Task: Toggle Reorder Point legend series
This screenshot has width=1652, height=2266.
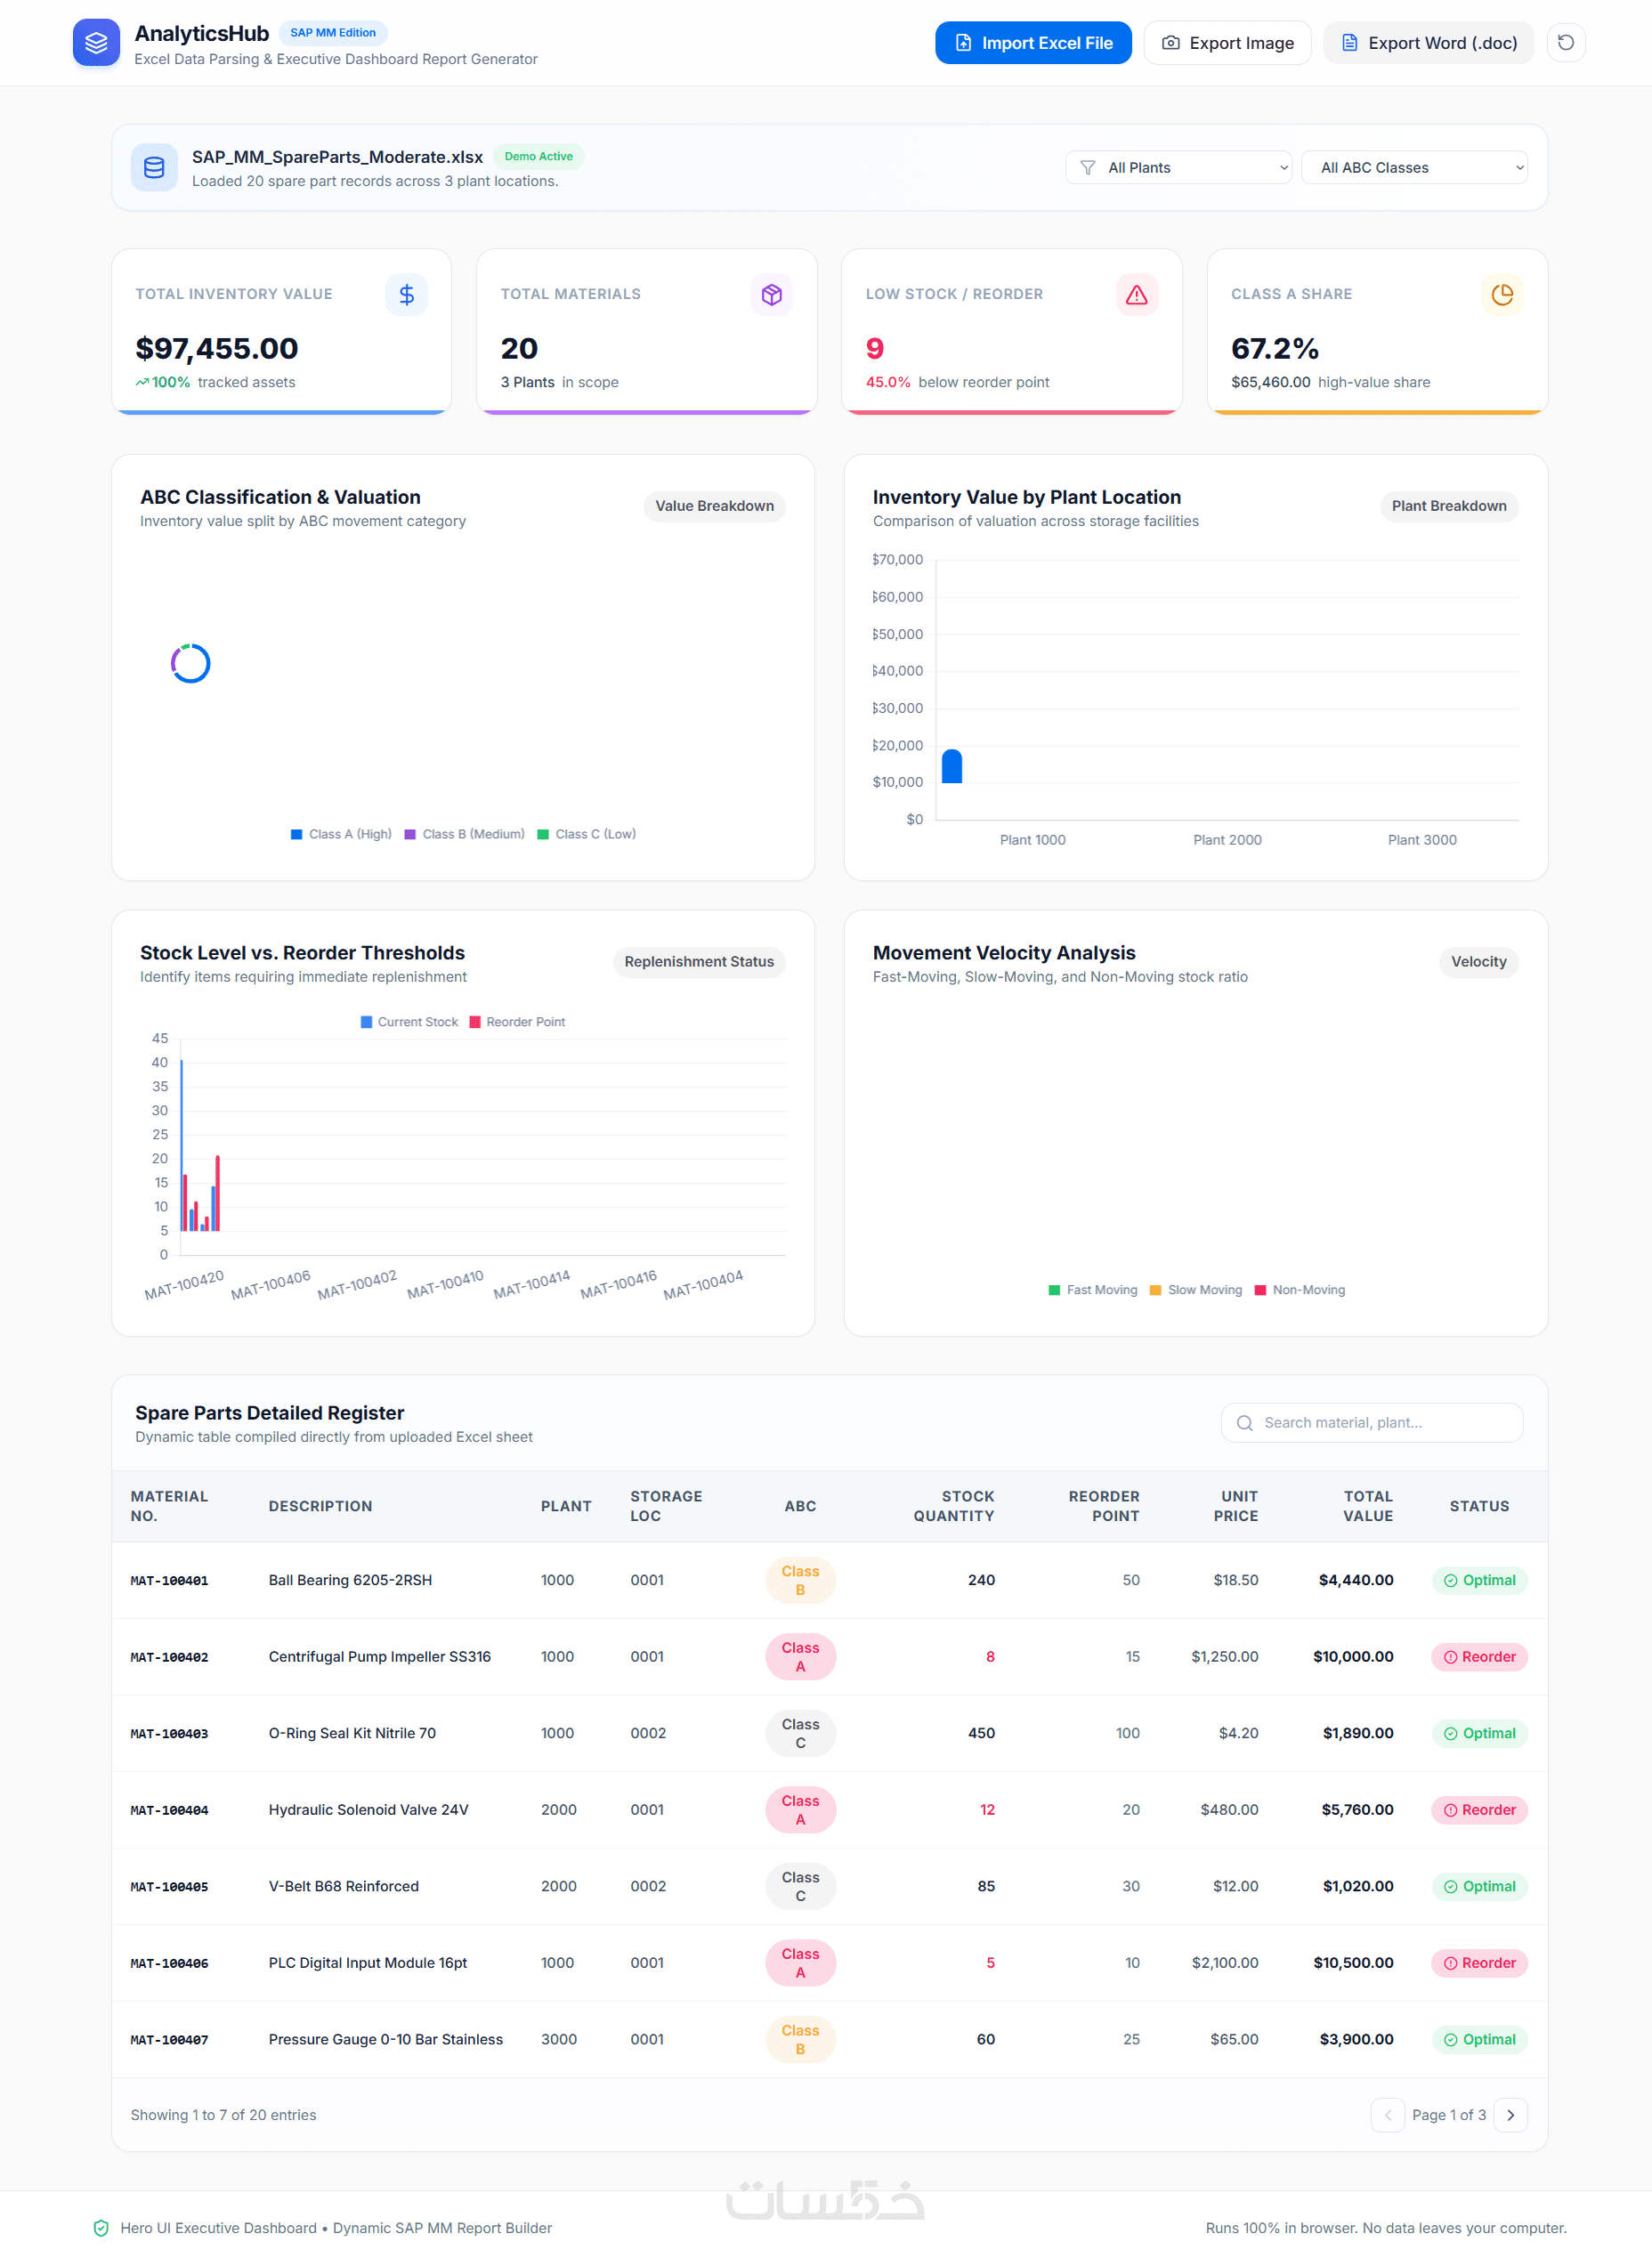Action: coord(517,1022)
